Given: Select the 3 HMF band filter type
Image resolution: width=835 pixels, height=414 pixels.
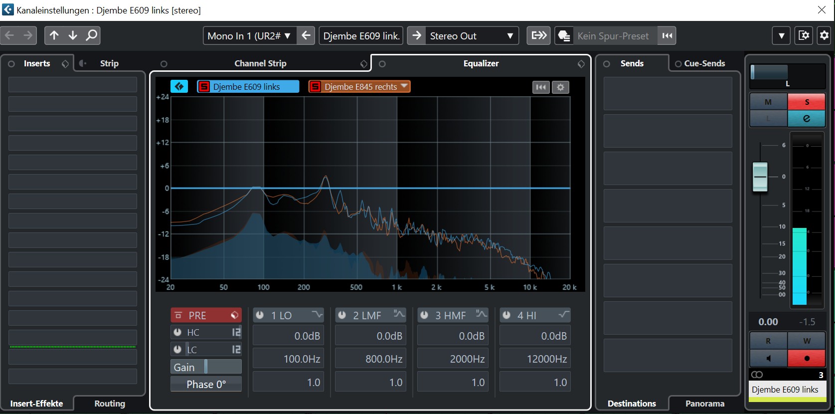Looking at the screenshot, I should point(481,315).
